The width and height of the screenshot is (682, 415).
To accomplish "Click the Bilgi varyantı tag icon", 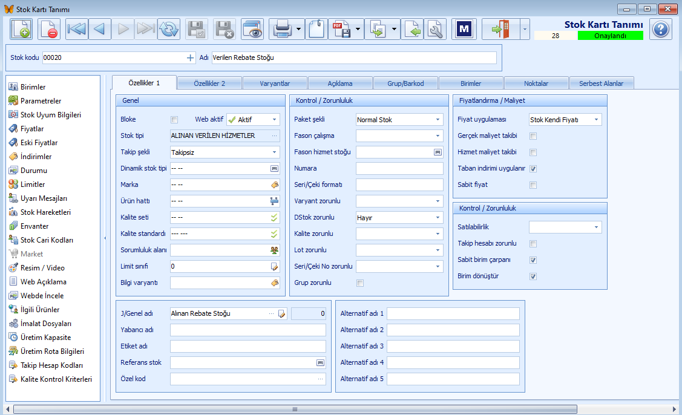I will pyautogui.click(x=275, y=283).
